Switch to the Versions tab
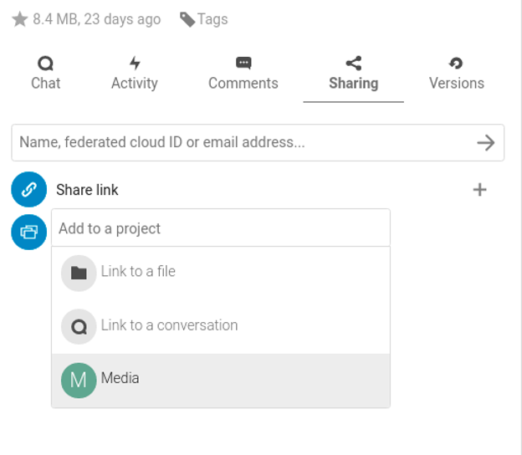 457,75
